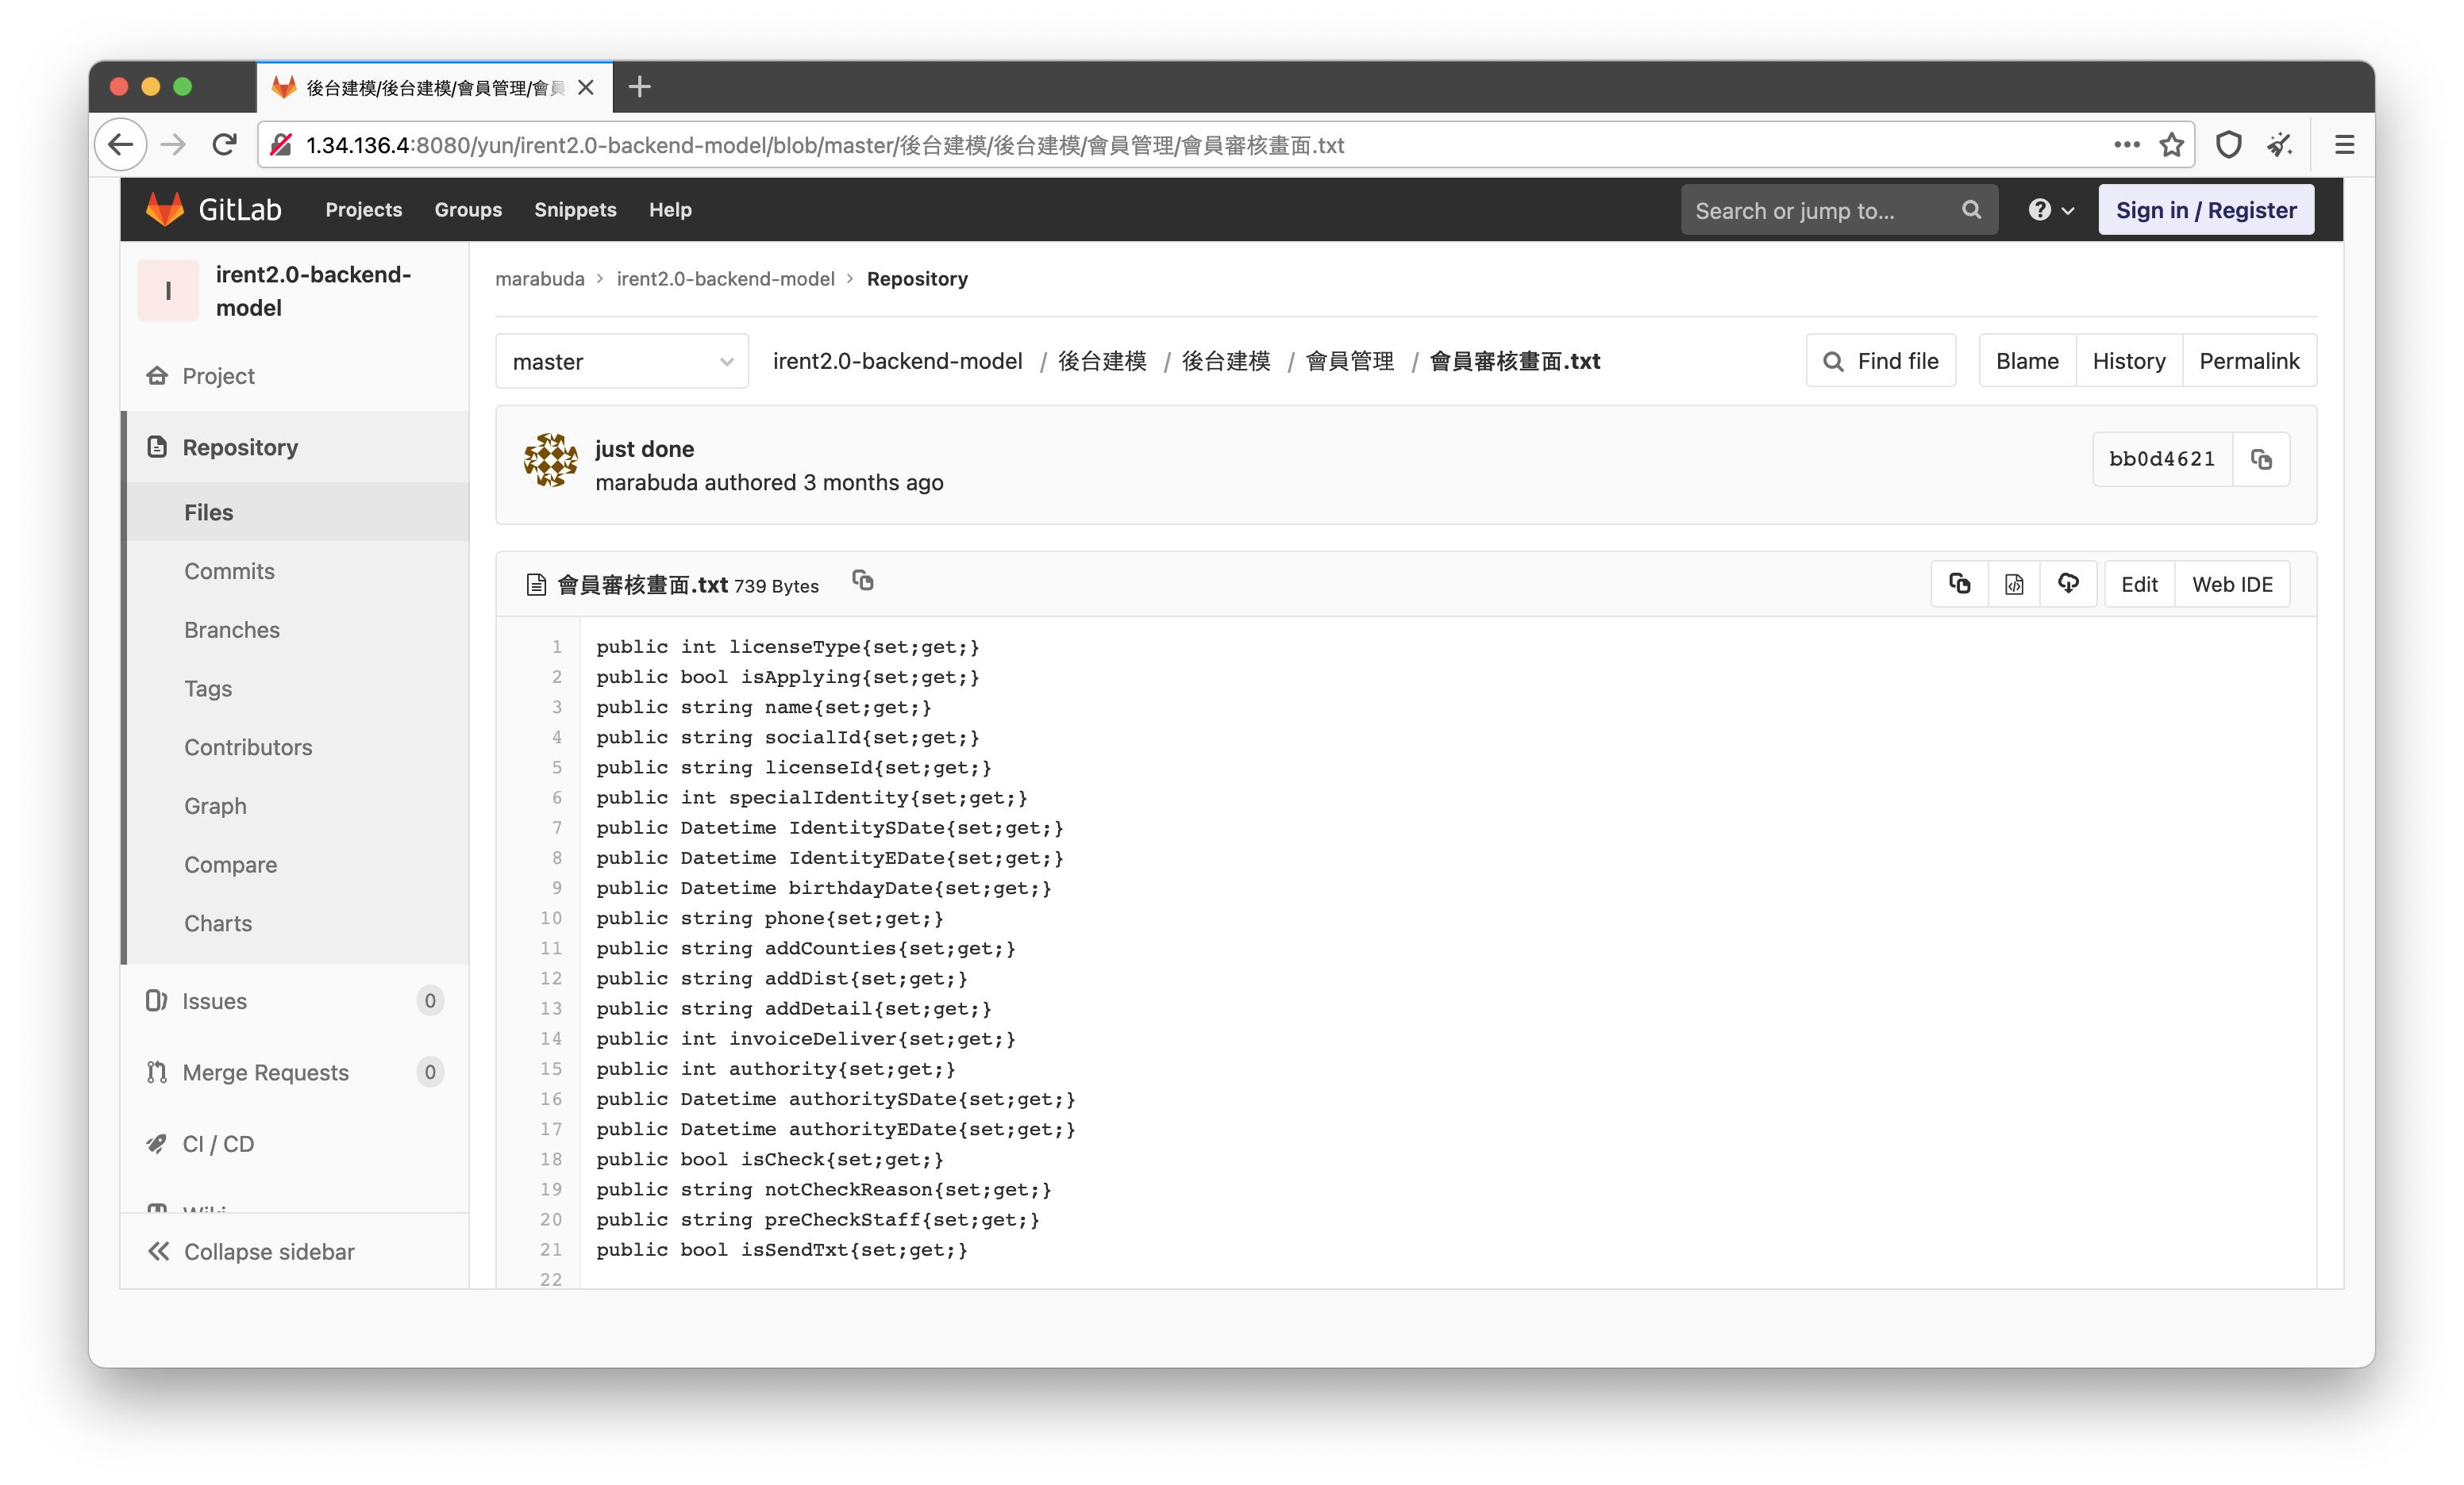Copy the commit SHA bb0d4621

(2261, 459)
